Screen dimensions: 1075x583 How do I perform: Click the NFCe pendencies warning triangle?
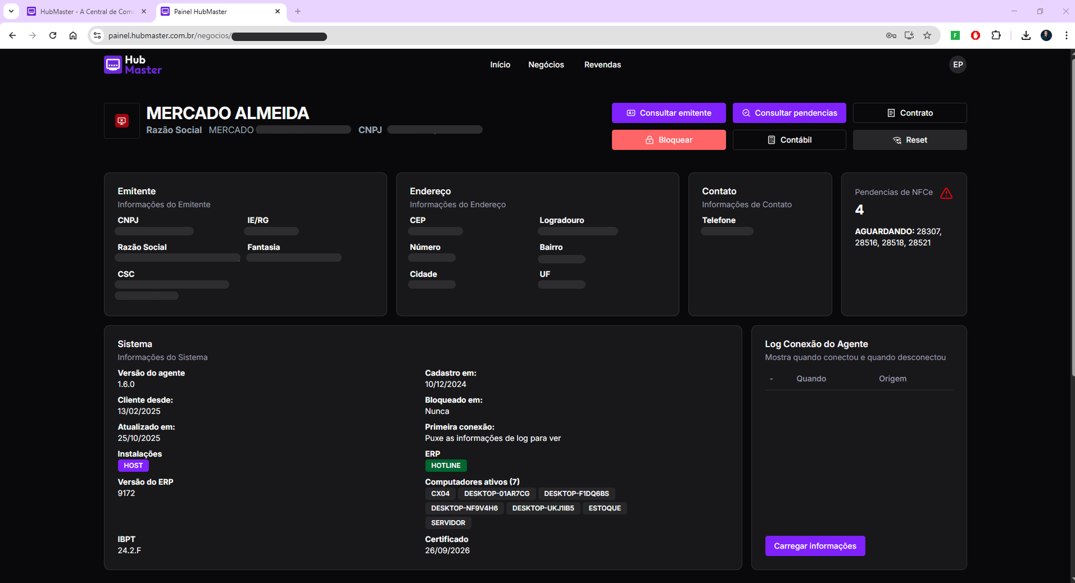coord(946,193)
